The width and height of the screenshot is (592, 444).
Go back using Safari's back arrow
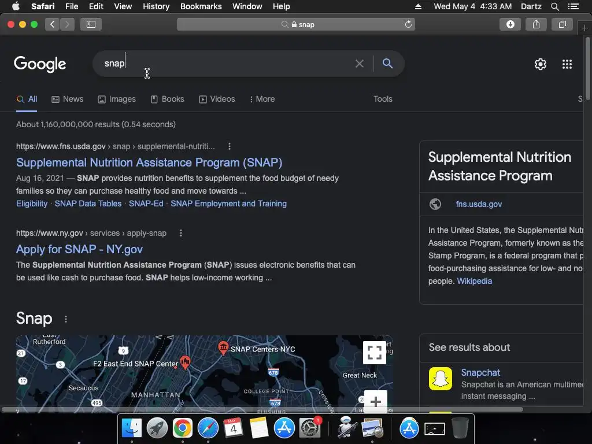click(53, 24)
